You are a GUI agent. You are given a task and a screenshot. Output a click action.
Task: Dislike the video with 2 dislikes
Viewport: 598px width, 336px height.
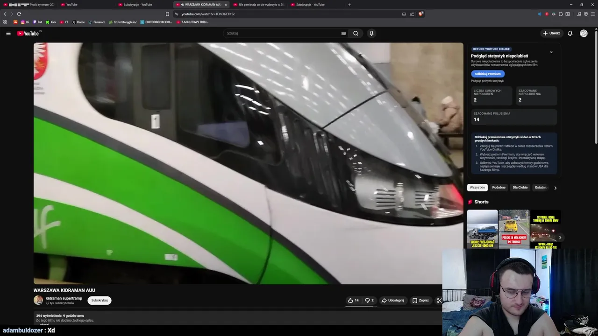369,301
